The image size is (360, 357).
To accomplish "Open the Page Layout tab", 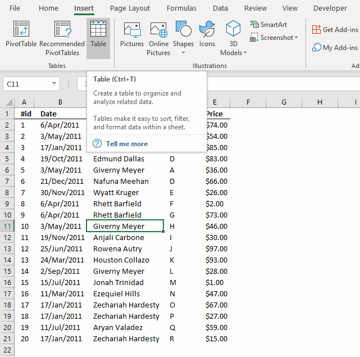I will [x=130, y=8].
